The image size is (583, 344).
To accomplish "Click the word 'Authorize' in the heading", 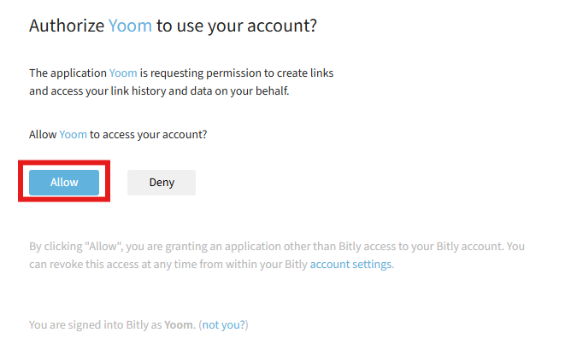I will [67, 26].
